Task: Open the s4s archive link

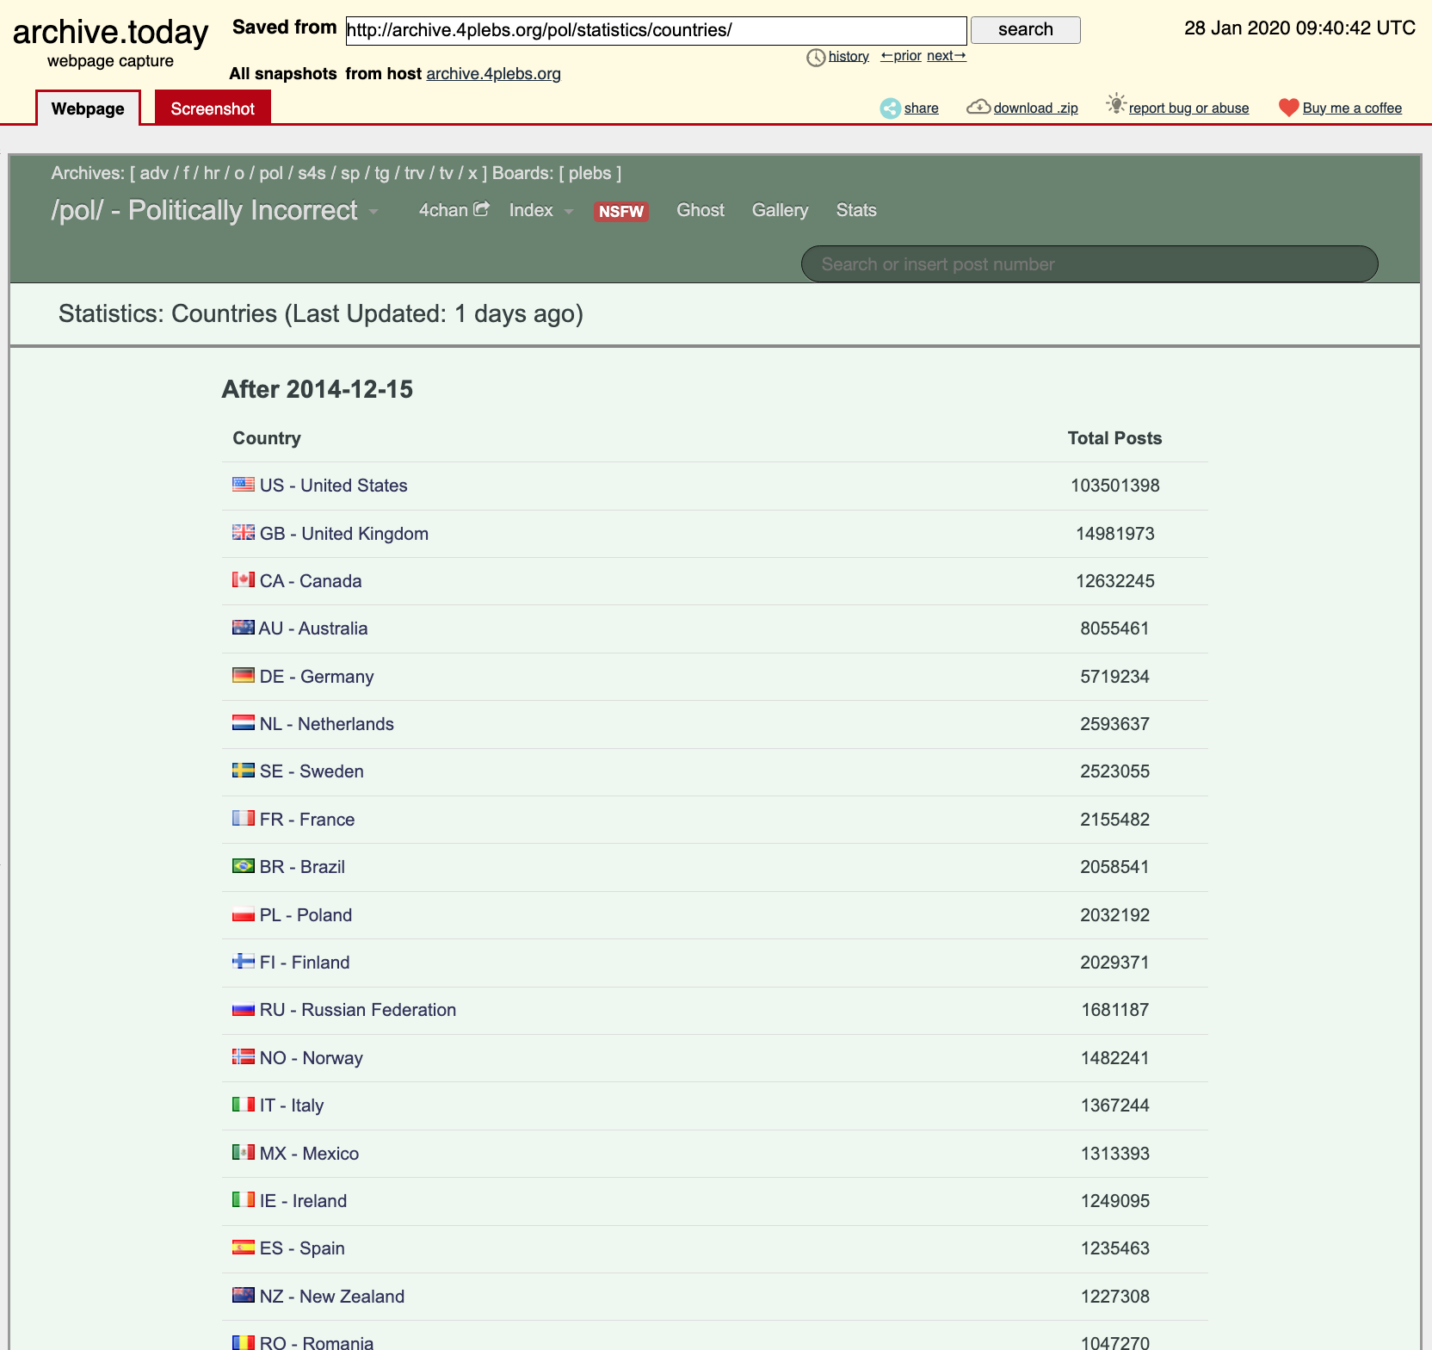Action: pos(312,173)
